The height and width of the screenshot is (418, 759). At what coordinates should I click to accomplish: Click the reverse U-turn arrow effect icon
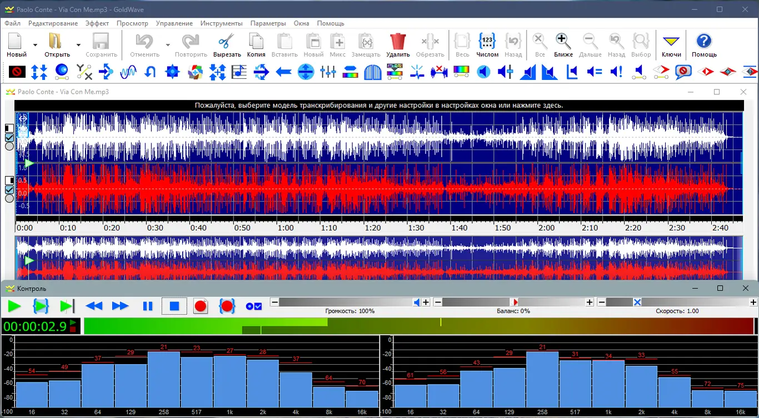(150, 72)
